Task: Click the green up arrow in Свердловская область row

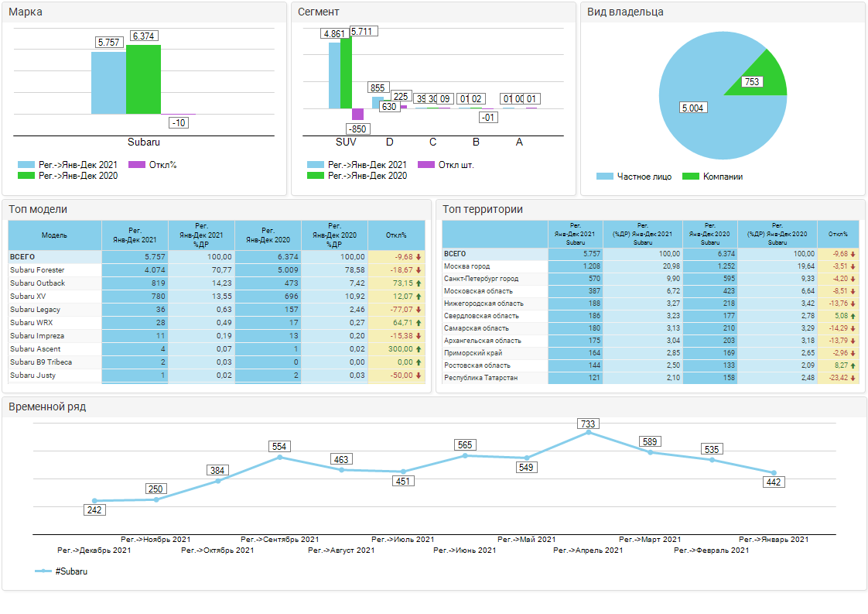Action: tap(853, 316)
